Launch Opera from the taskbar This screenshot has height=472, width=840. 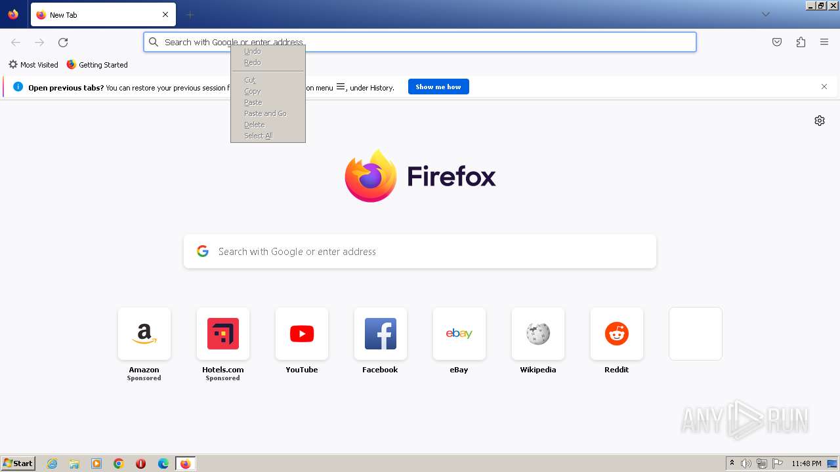click(140, 463)
